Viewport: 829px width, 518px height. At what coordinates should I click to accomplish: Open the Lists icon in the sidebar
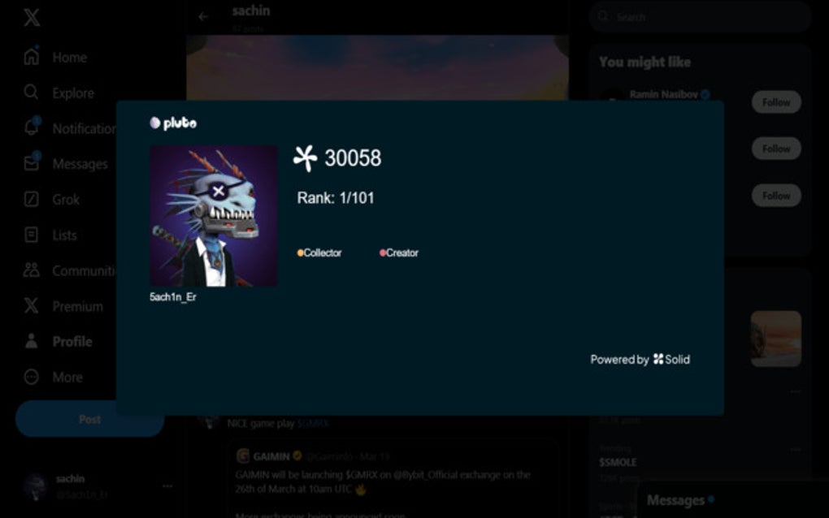point(31,235)
